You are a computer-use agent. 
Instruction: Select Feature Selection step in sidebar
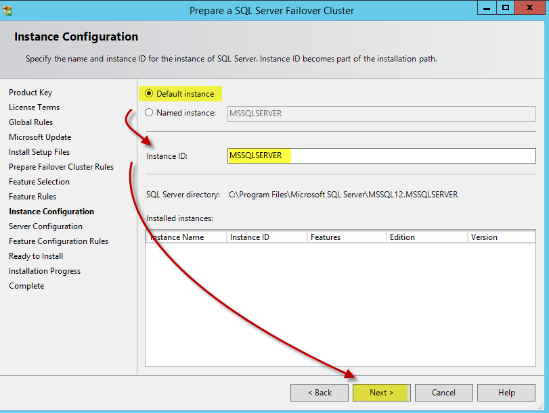(x=39, y=182)
